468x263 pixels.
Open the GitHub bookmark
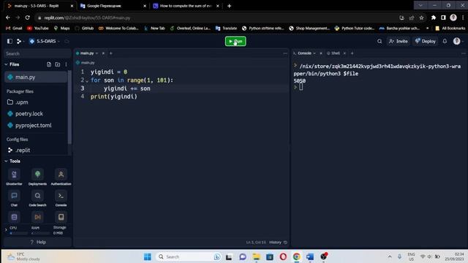coord(85,28)
